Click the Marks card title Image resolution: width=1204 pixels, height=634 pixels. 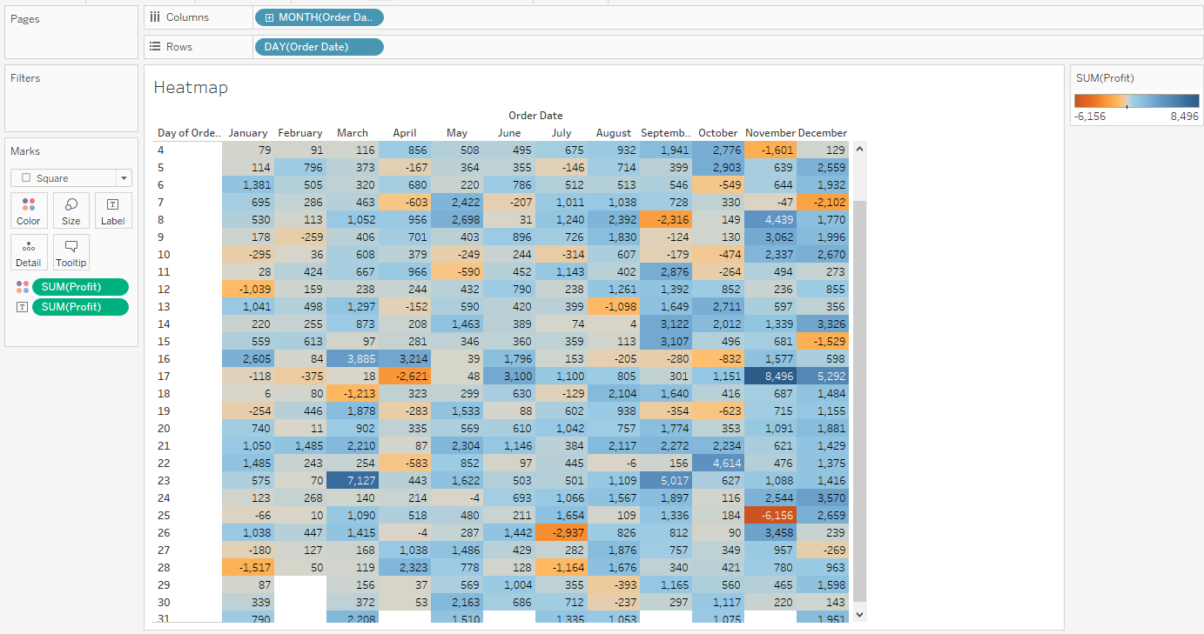point(25,151)
